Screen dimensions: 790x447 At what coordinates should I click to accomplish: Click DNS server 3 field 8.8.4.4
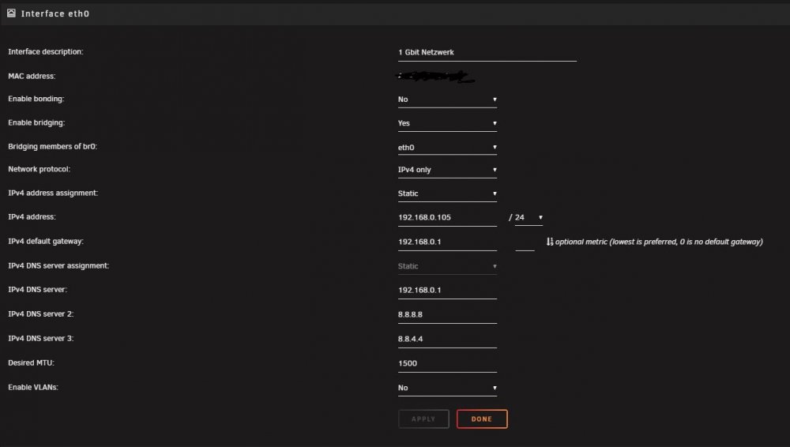coord(447,339)
